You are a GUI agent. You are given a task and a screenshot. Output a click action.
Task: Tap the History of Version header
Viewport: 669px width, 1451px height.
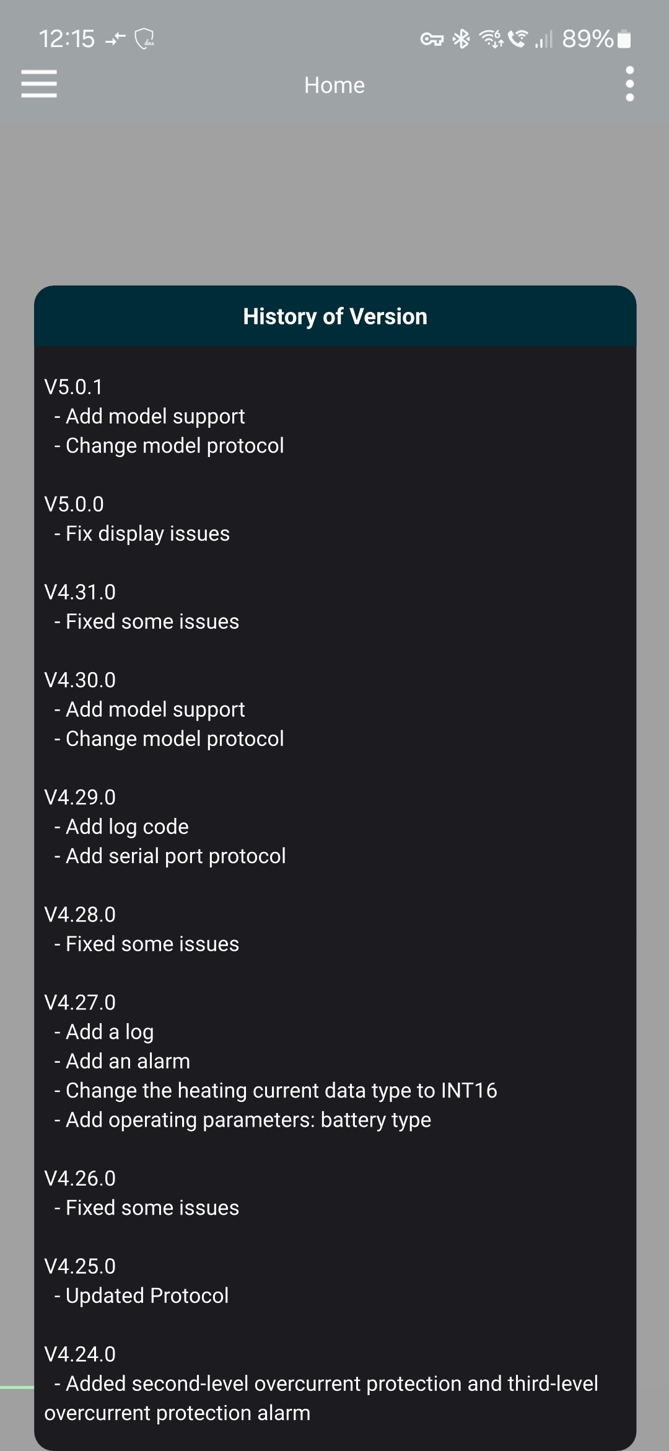[334, 316]
